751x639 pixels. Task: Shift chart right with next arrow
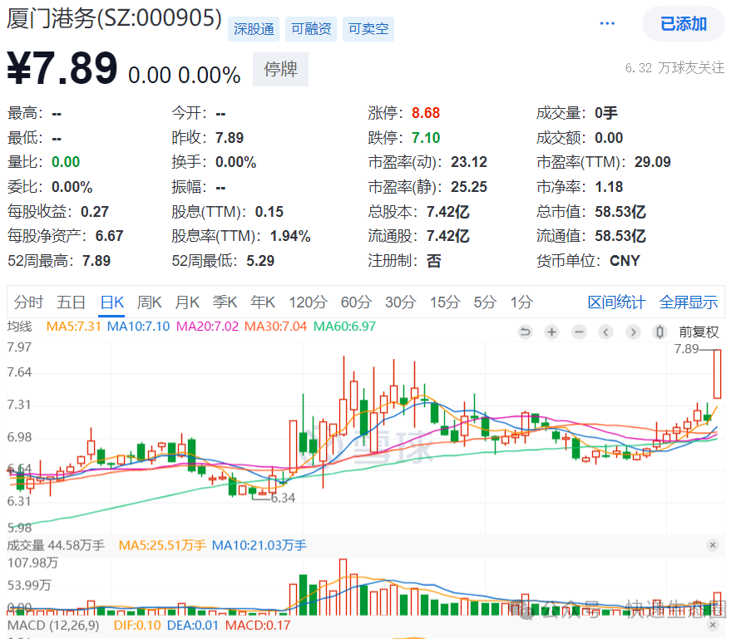tap(633, 332)
